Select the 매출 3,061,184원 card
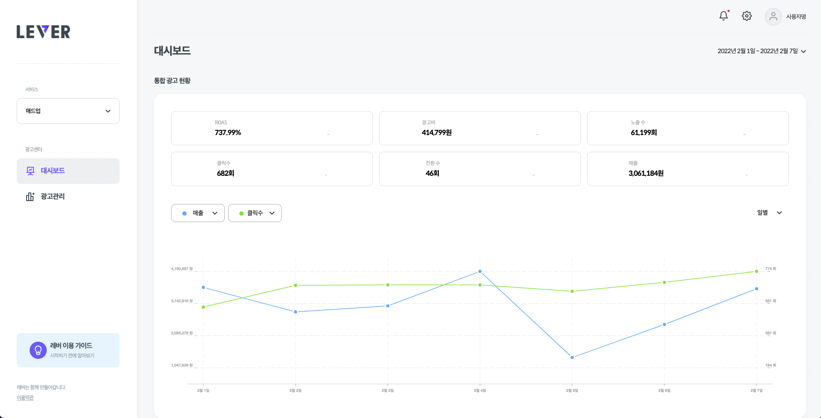This screenshot has height=418, width=821. pos(688,169)
